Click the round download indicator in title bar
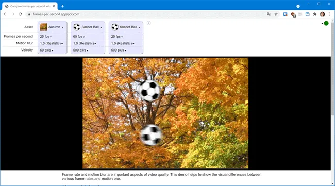 (x=298, y=6)
